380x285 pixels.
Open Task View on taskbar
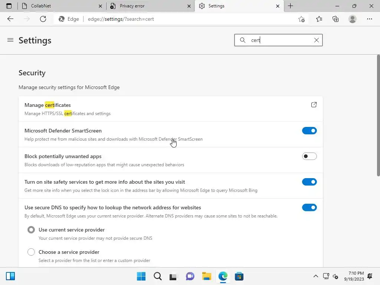173,276
